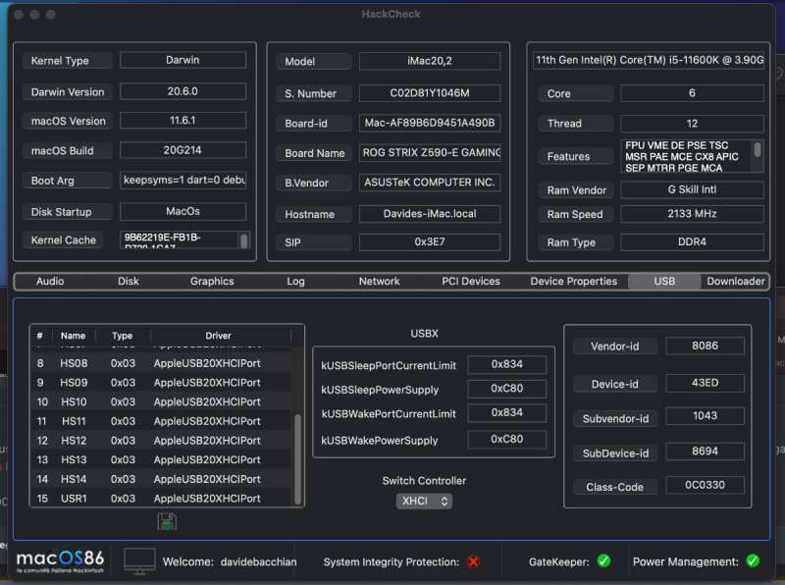Image resolution: width=785 pixels, height=585 pixels.
Task: Click the Subvendor-id value 1043
Action: [705, 416]
